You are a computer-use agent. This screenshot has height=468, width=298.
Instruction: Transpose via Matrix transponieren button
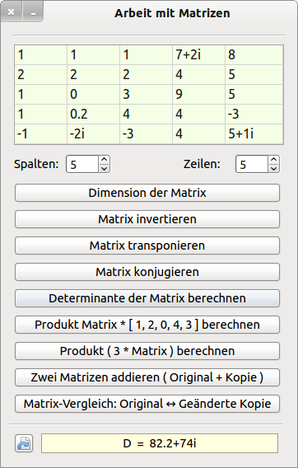coord(147,246)
